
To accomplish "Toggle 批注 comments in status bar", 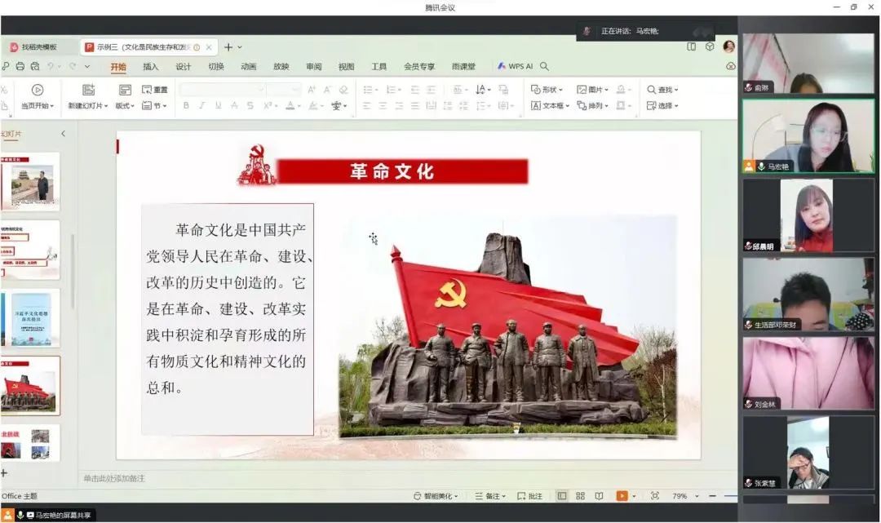I will click(529, 496).
